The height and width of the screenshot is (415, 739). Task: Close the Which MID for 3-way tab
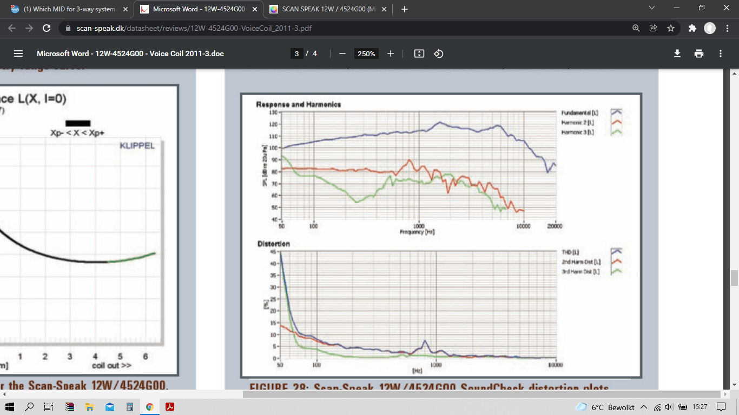click(x=125, y=9)
